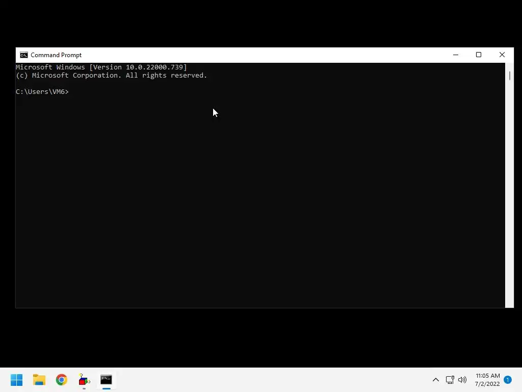Show hidden system tray icons
Screen dimensions: 522x392
(435, 380)
